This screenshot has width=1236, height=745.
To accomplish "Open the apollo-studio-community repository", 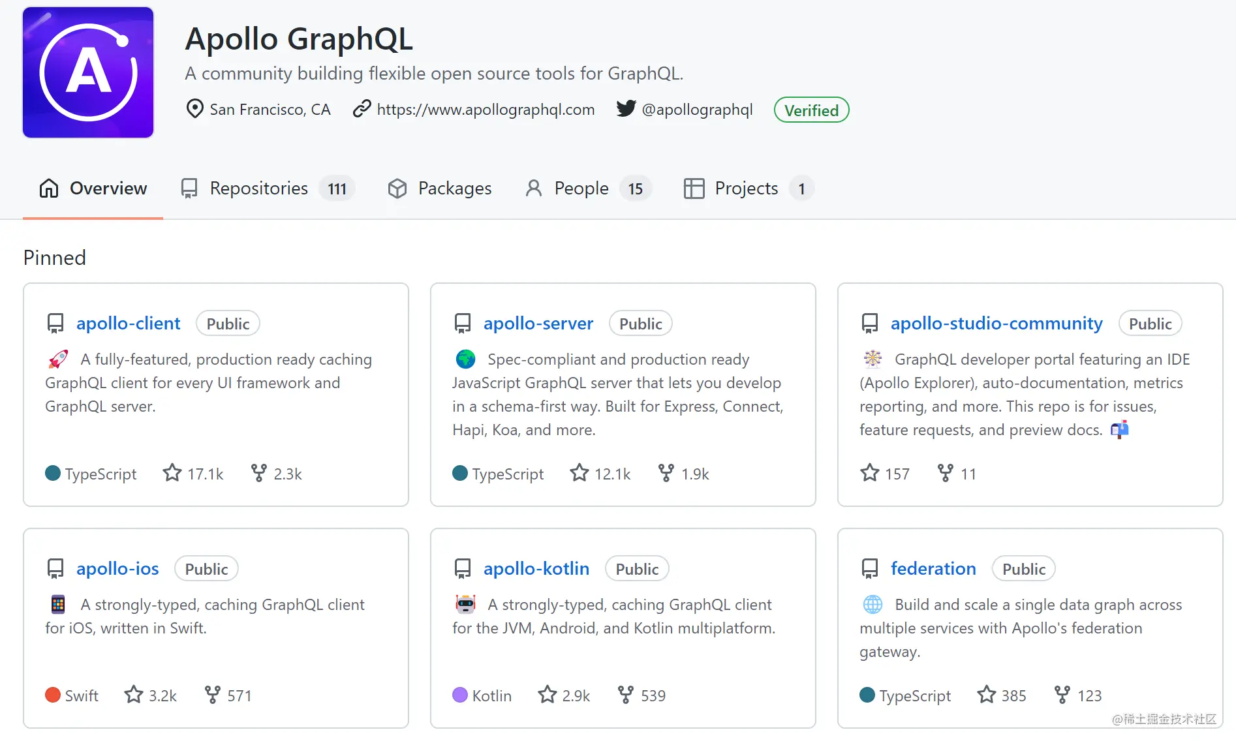I will tap(997, 323).
